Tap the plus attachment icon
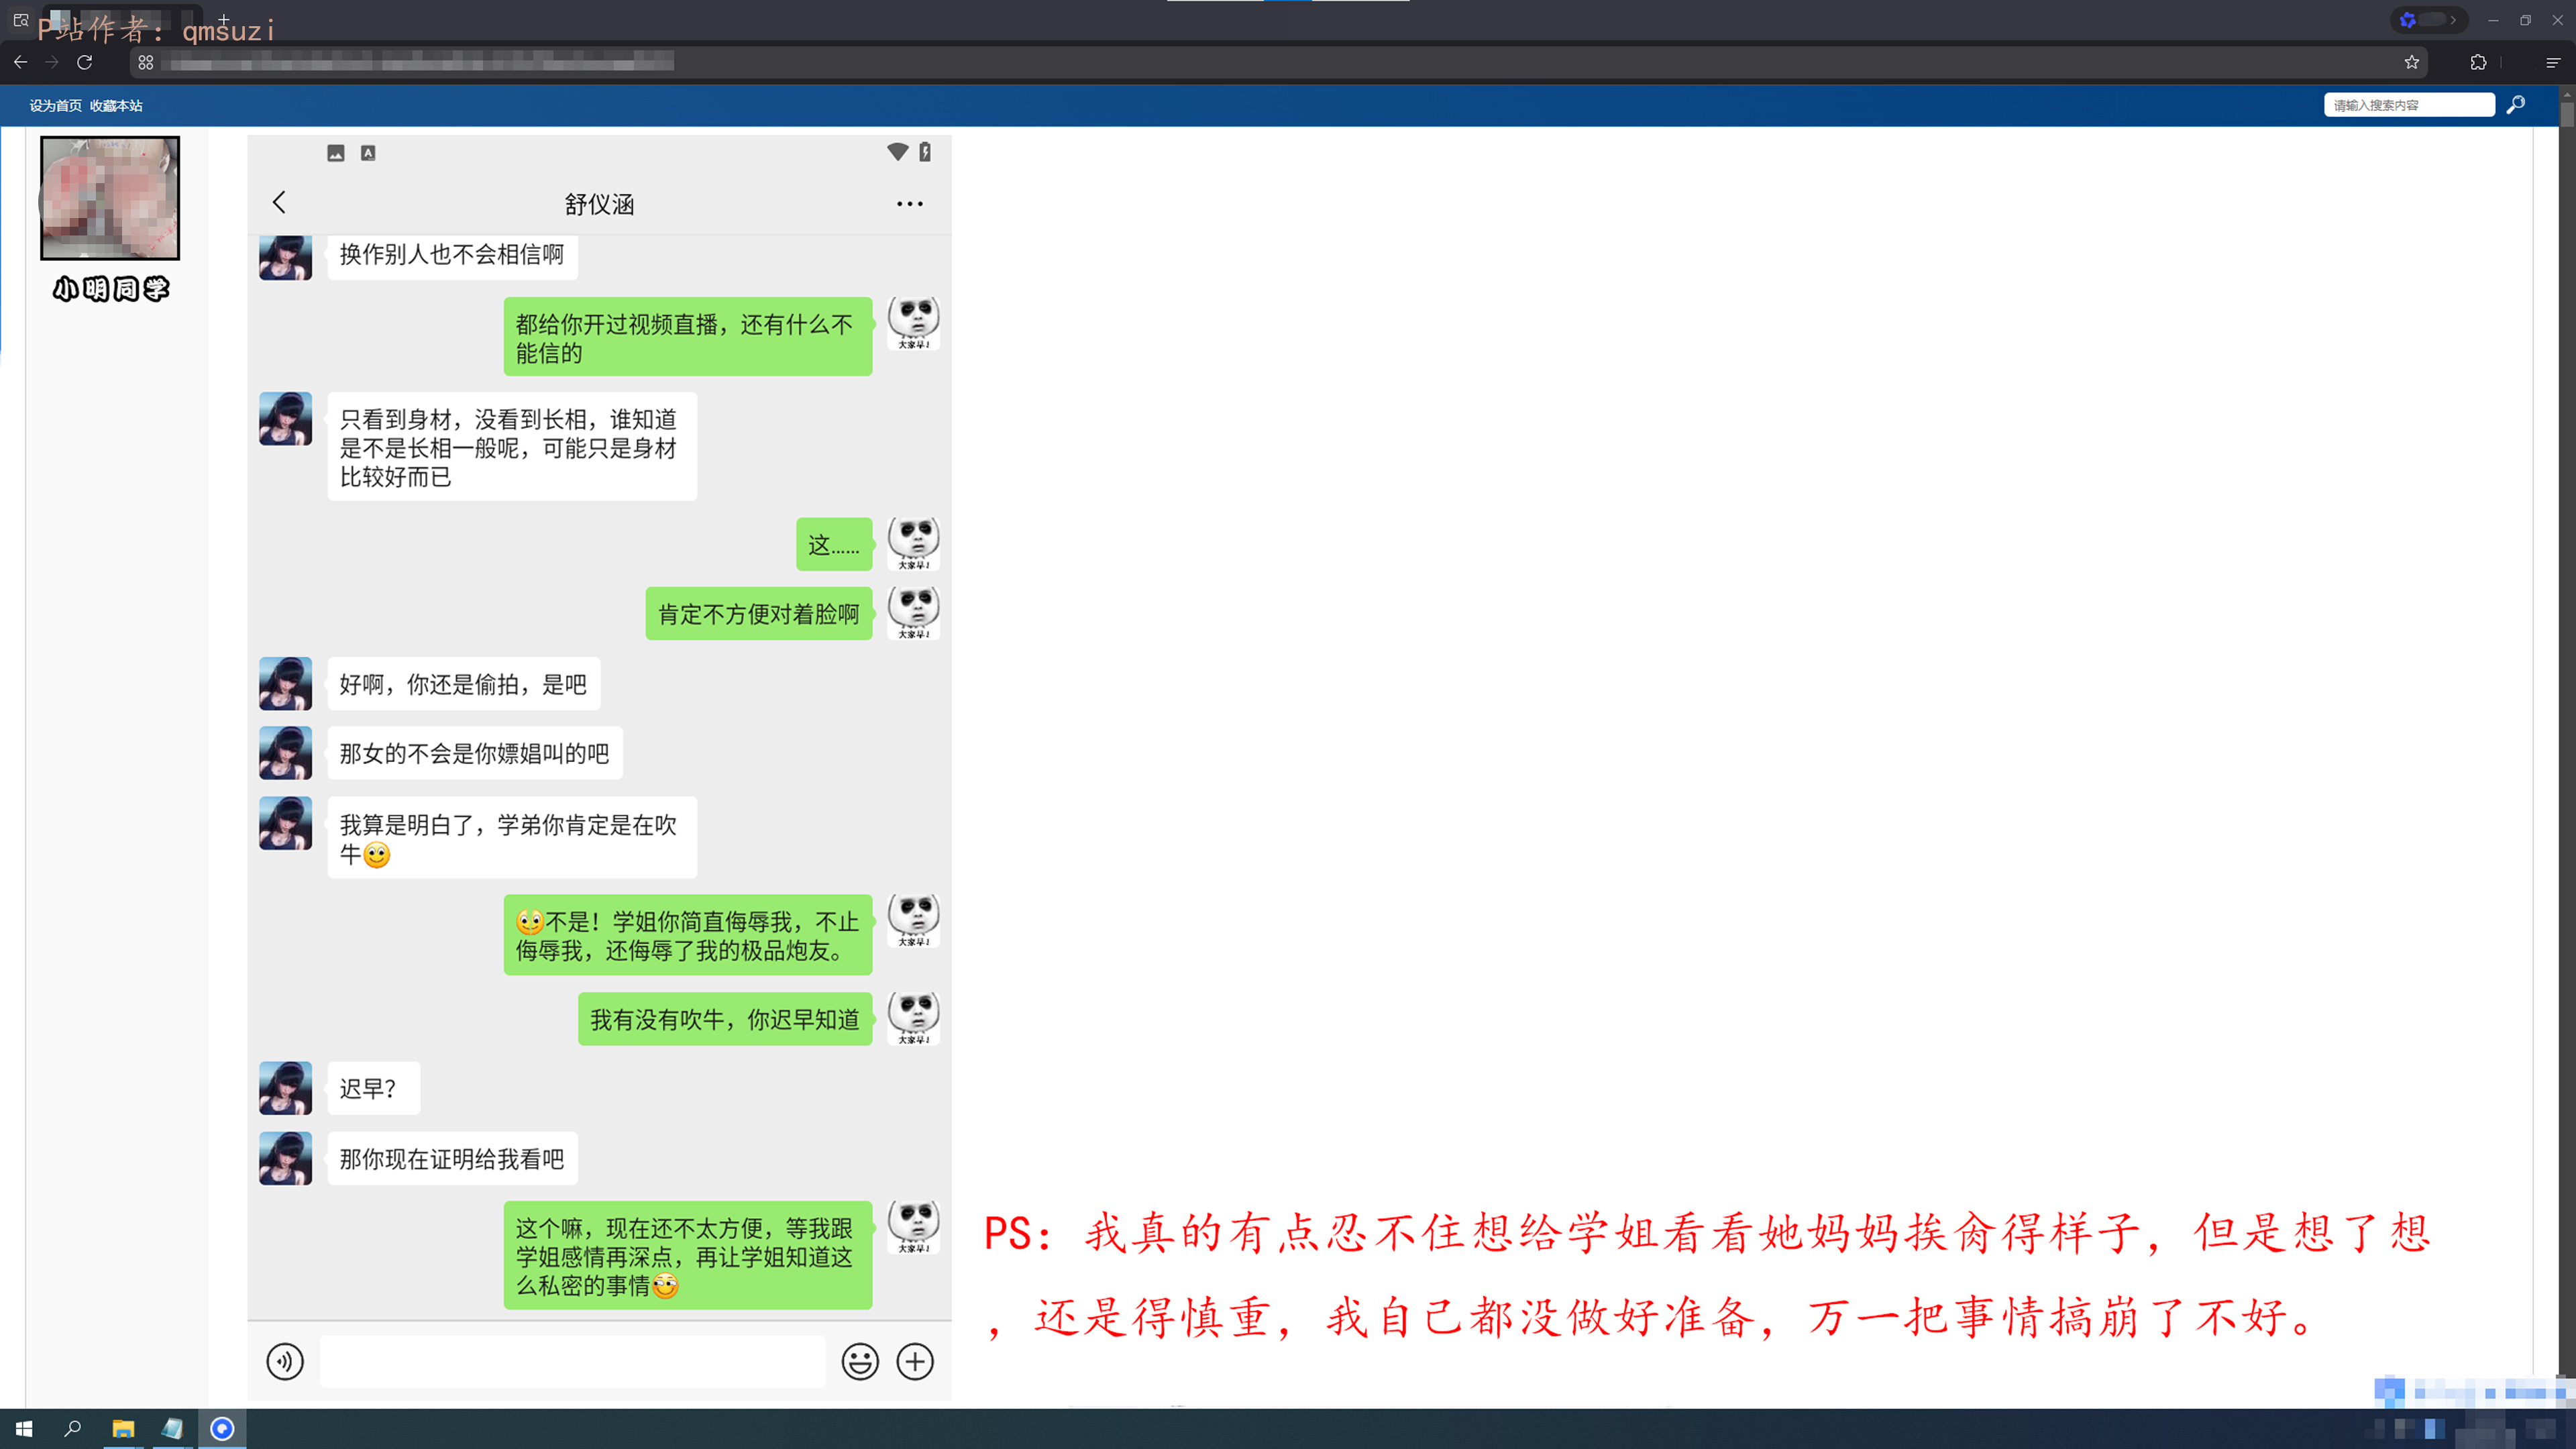2576x1449 pixels. tap(915, 1361)
